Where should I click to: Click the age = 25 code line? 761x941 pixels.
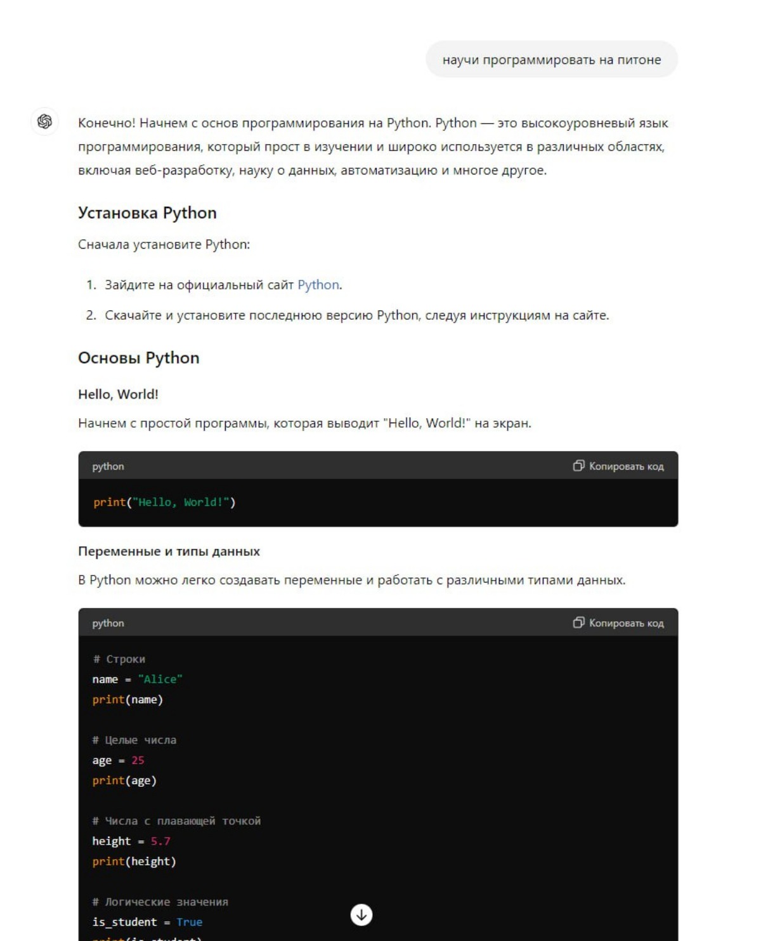[x=118, y=760]
